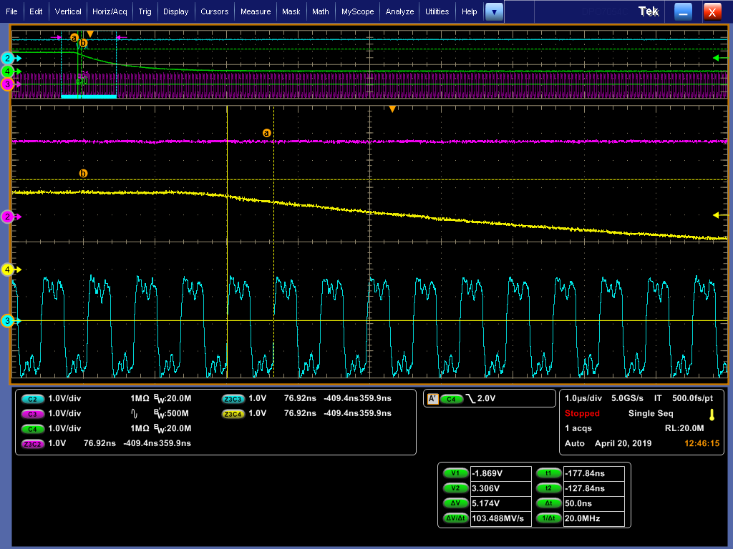Screen dimensions: 733x549
Task: Click the orange trigger position marker in zoom view
Action: (392, 109)
